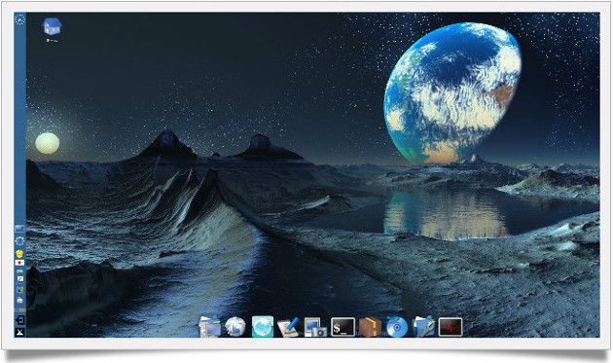Click the blue gear tray icon

point(19,240)
